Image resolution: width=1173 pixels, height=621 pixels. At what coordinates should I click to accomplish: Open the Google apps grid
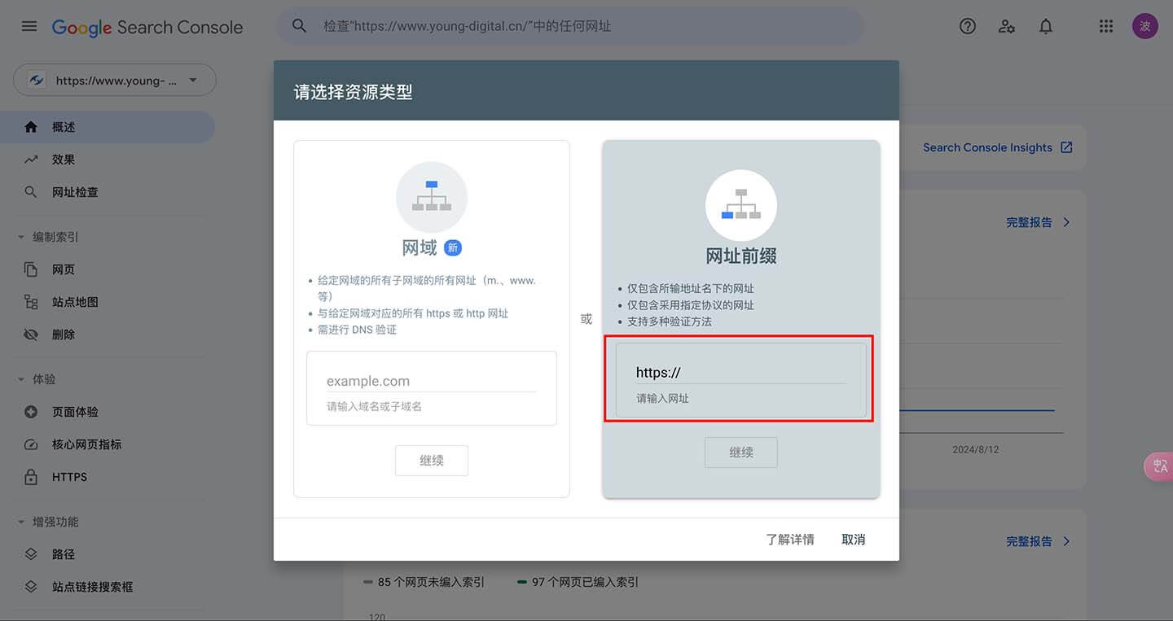(x=1105, y=26)
